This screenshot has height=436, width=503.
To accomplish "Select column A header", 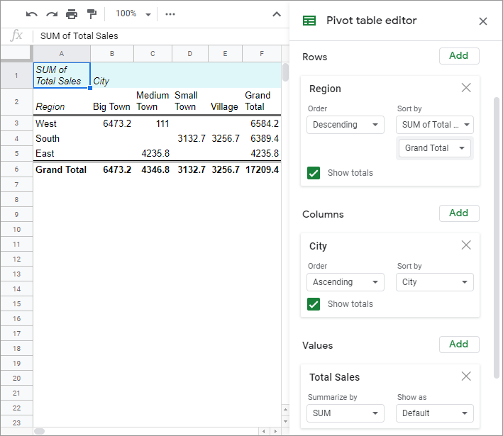I will [x=62, y=54].
